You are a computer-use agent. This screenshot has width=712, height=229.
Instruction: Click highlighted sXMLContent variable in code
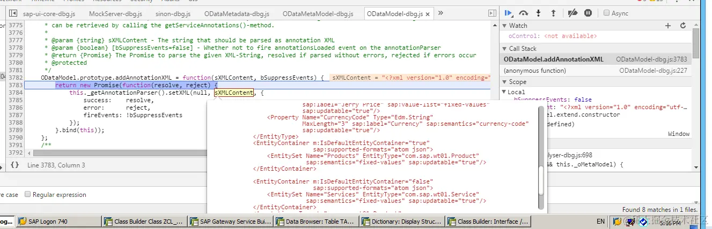[x=234, y=93]
